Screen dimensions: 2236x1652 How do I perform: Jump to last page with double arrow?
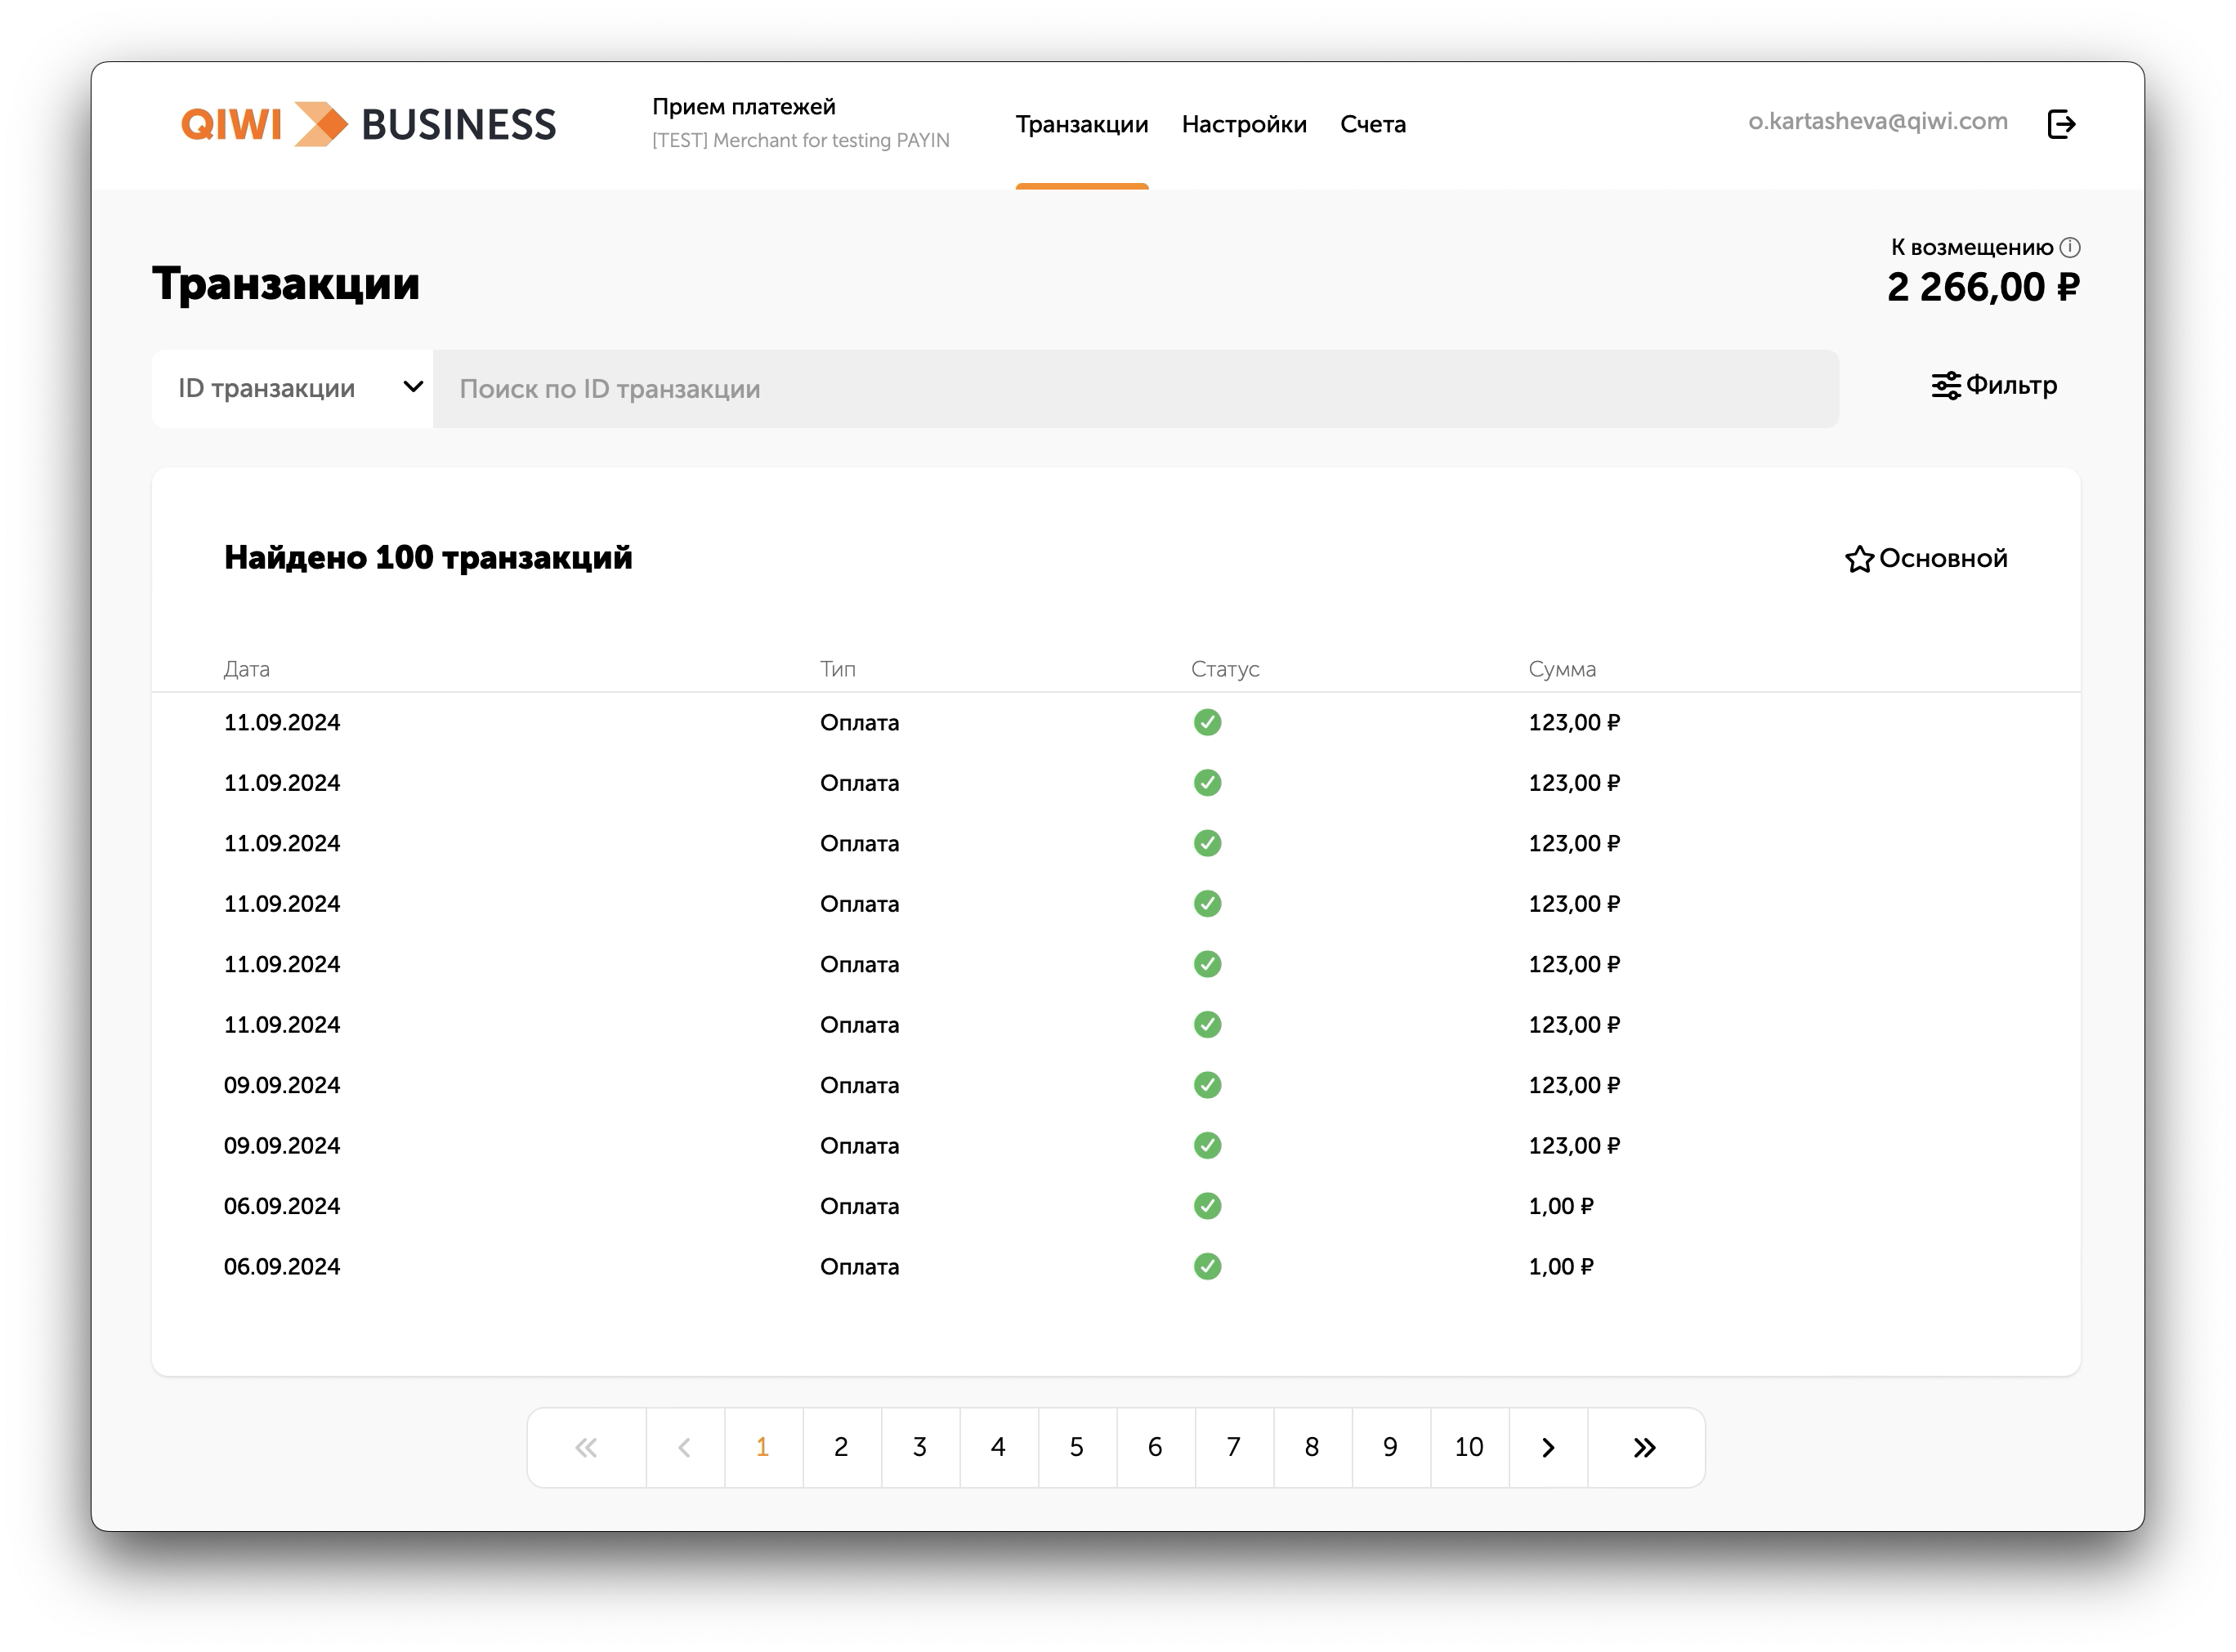point(1644,1447)
